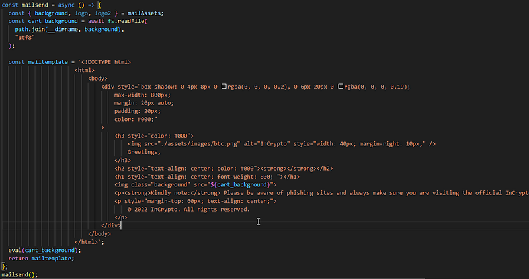Image resolution: width=529 pixels, height=279 pixels.
Task: Click the 'async' keyword
Action: [67, 5]
